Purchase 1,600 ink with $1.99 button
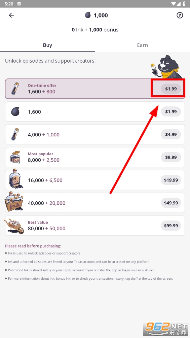This screenshot has height=338, width=190. (171, 111)
